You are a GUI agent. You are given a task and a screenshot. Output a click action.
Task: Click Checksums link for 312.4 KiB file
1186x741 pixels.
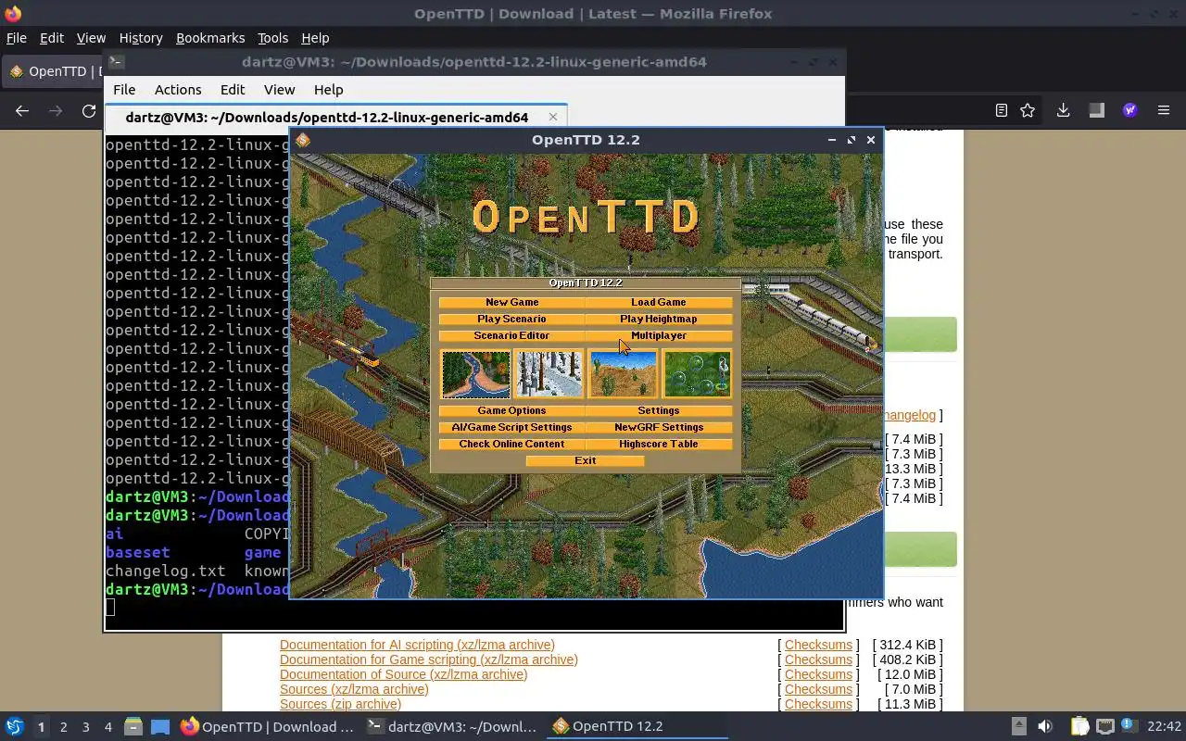tap(818, 645)
